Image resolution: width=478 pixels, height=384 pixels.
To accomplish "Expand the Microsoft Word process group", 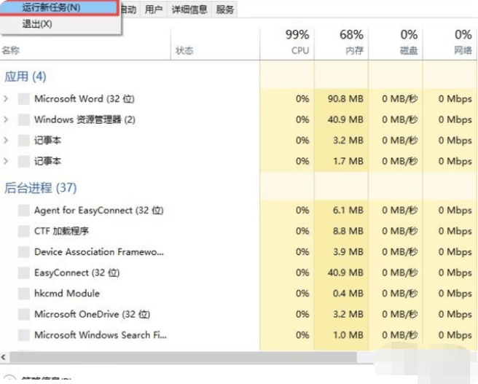I will pos(7,99).
